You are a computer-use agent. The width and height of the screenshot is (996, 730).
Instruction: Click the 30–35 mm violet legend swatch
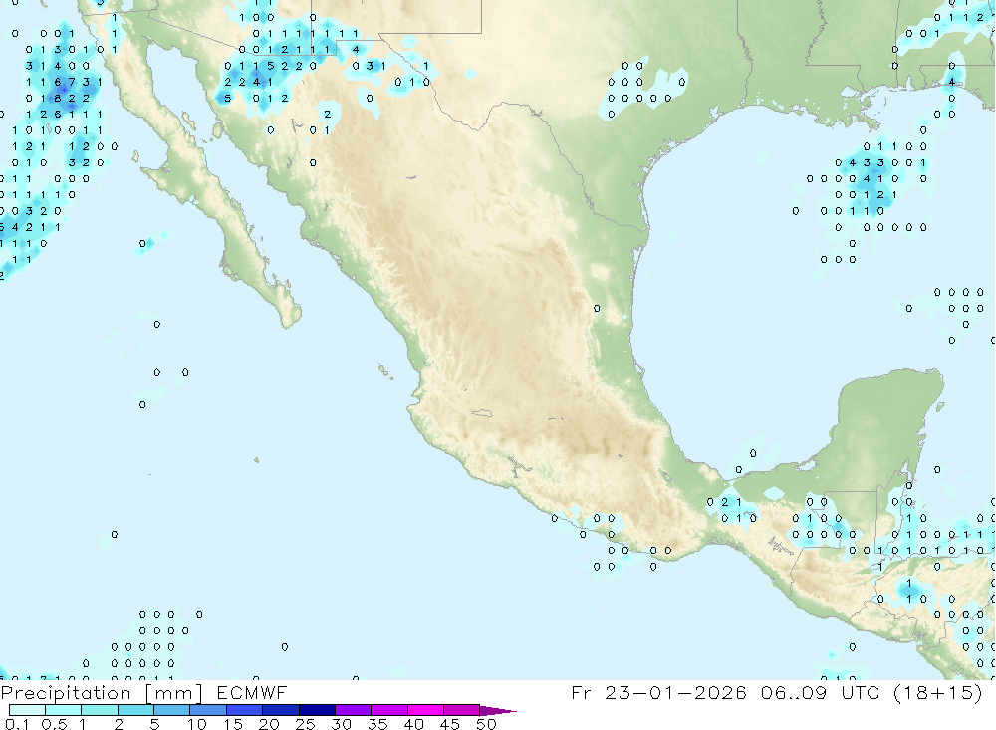[354, 710]
